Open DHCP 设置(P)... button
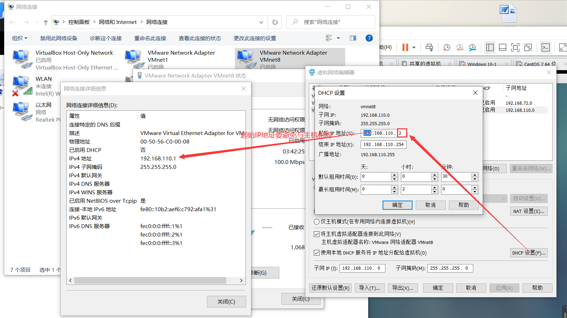Viewport: 567px width, 318px height. point(529,253)
